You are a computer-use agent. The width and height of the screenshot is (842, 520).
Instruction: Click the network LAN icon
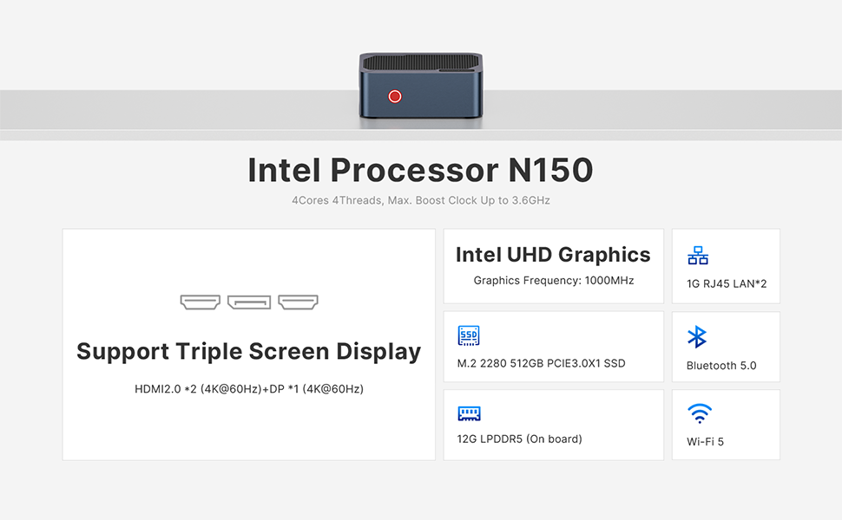pos(698,255)
